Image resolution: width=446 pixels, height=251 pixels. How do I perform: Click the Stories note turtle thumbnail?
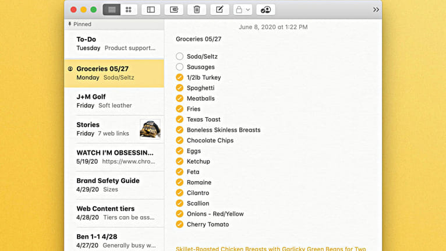150,129
